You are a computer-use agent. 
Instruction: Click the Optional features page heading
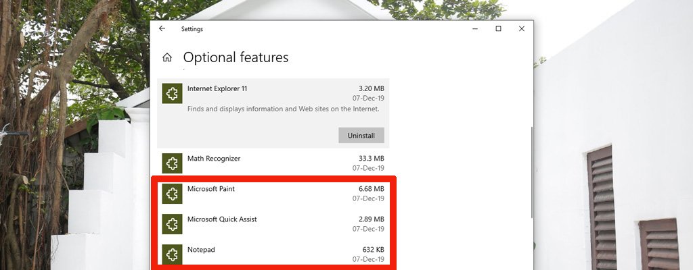236,58
